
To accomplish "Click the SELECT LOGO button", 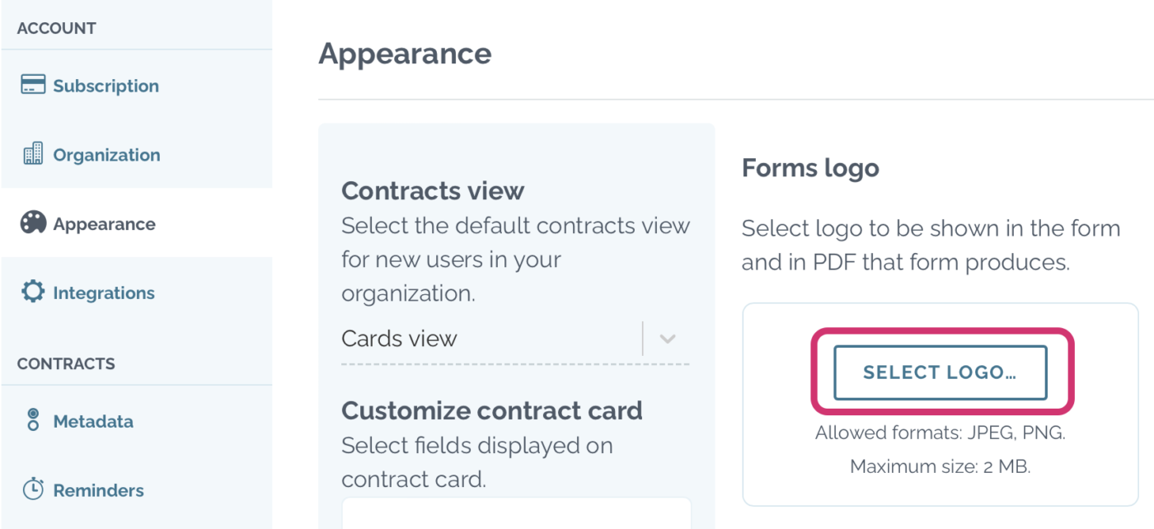I will 940,372.
